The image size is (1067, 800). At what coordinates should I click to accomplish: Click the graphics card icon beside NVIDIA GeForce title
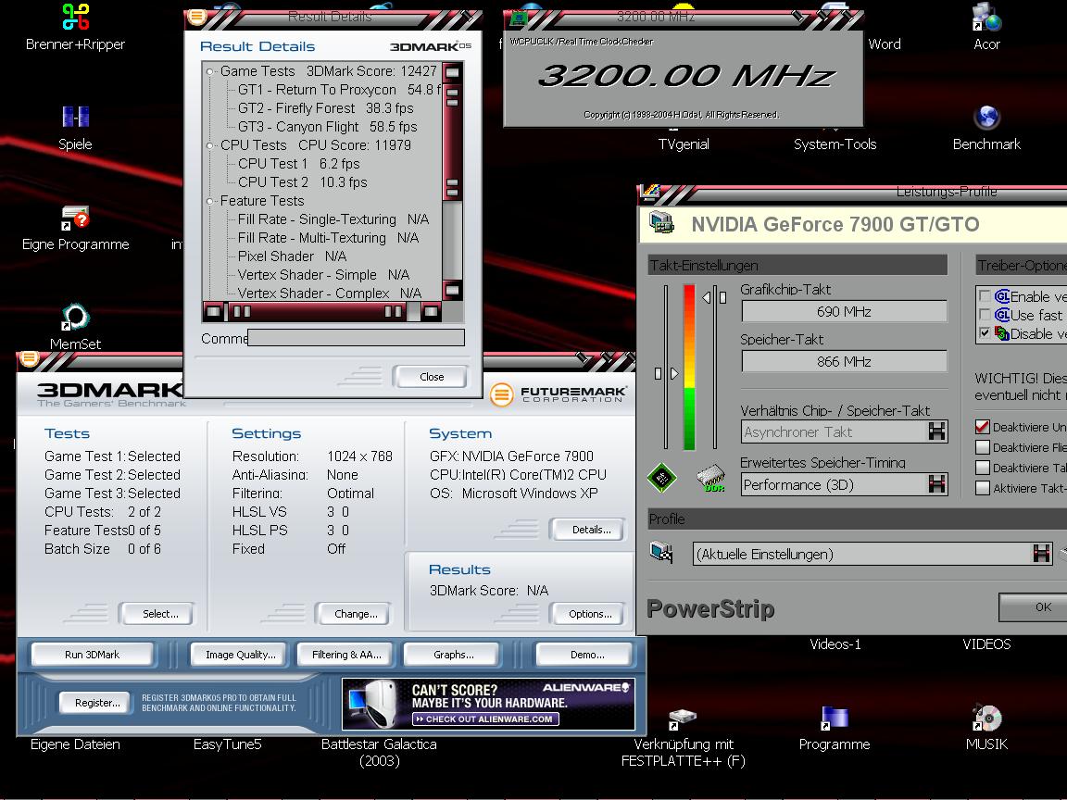661,223
